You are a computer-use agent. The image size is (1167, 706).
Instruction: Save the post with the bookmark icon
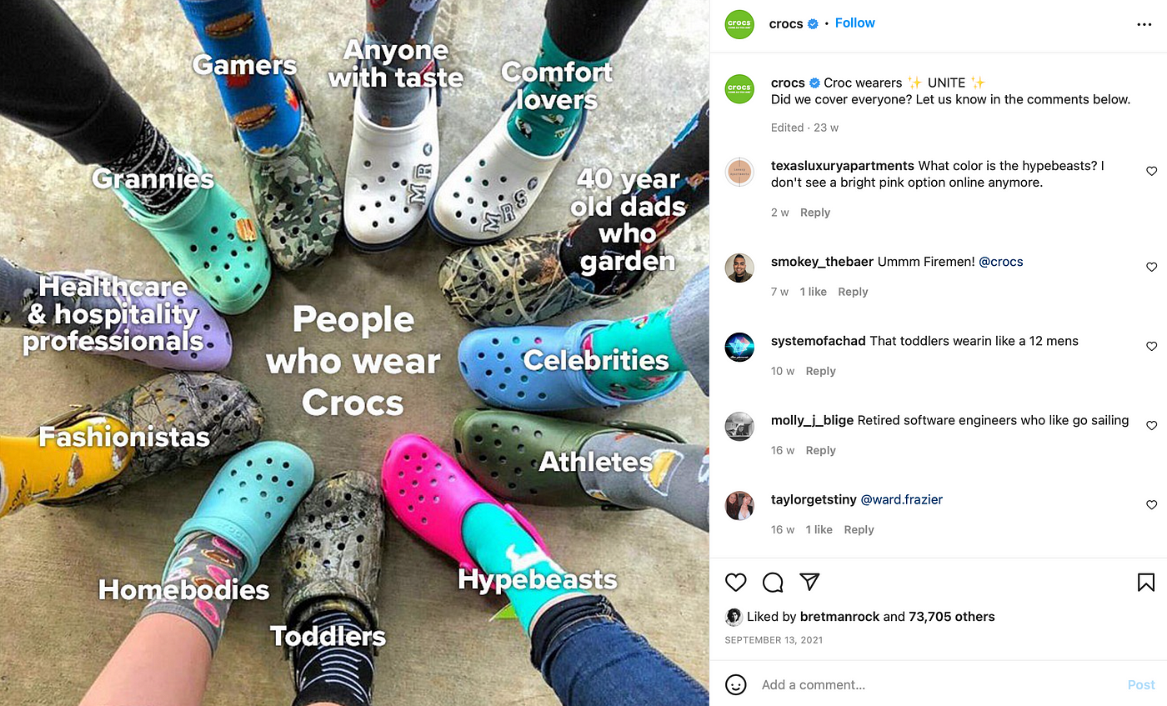click(1145, 582)
